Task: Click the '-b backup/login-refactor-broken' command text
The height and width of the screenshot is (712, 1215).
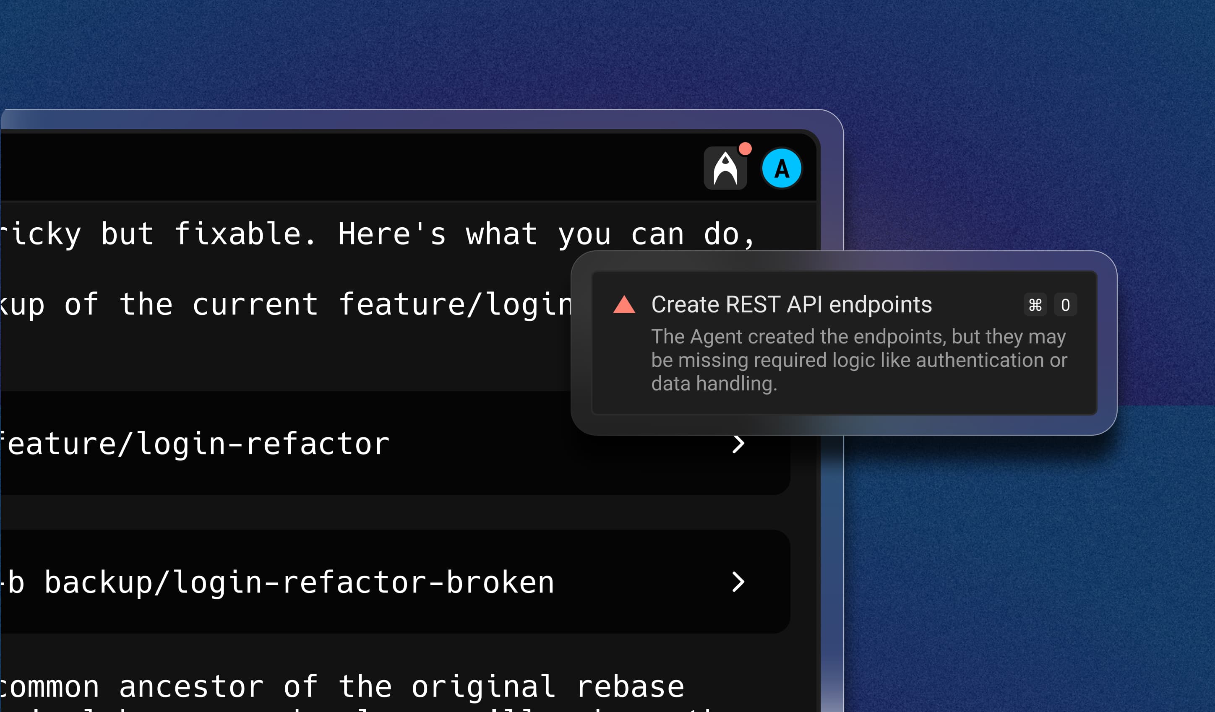Action: click(x=277, y=582)
